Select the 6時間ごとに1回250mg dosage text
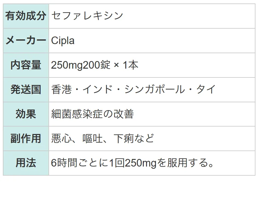258x215 pixels. click(104, 163)
